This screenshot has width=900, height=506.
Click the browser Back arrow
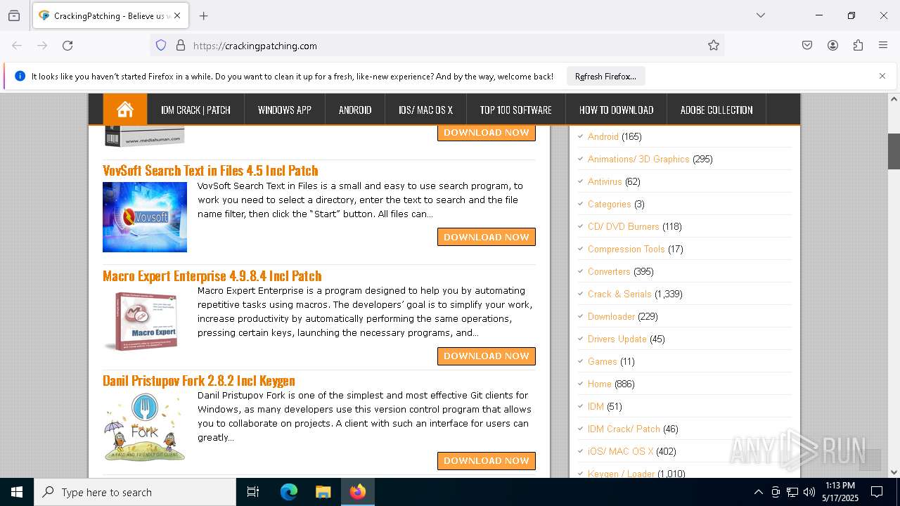click(x=17, y=45)
